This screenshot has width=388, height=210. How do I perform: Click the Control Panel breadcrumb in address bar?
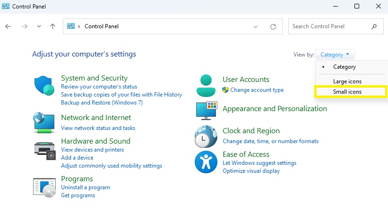102,26
